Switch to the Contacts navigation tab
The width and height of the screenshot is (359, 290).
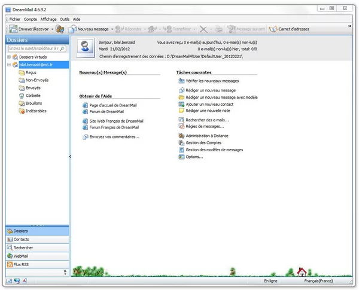pyautogui.click(x=37, y=239)
